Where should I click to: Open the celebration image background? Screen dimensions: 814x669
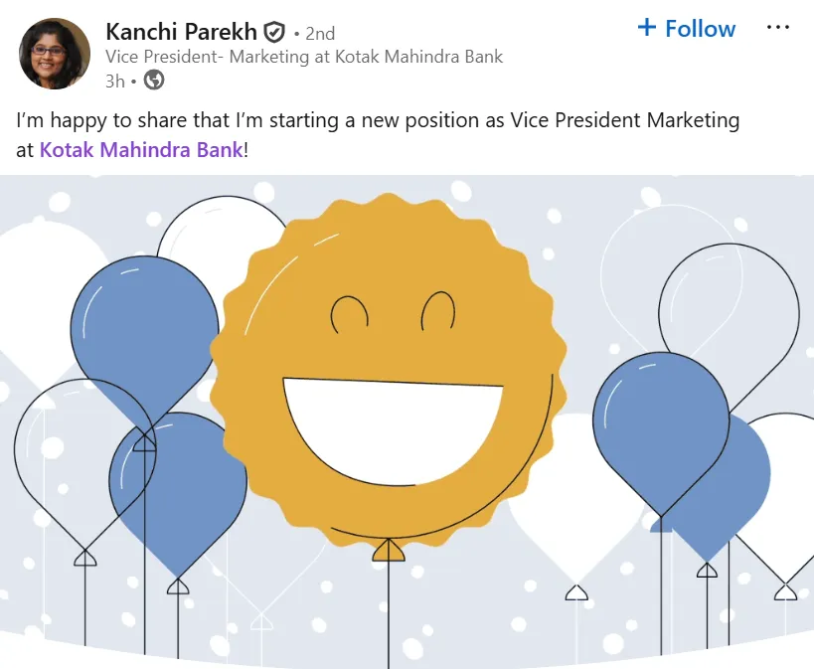pos(407,421)
